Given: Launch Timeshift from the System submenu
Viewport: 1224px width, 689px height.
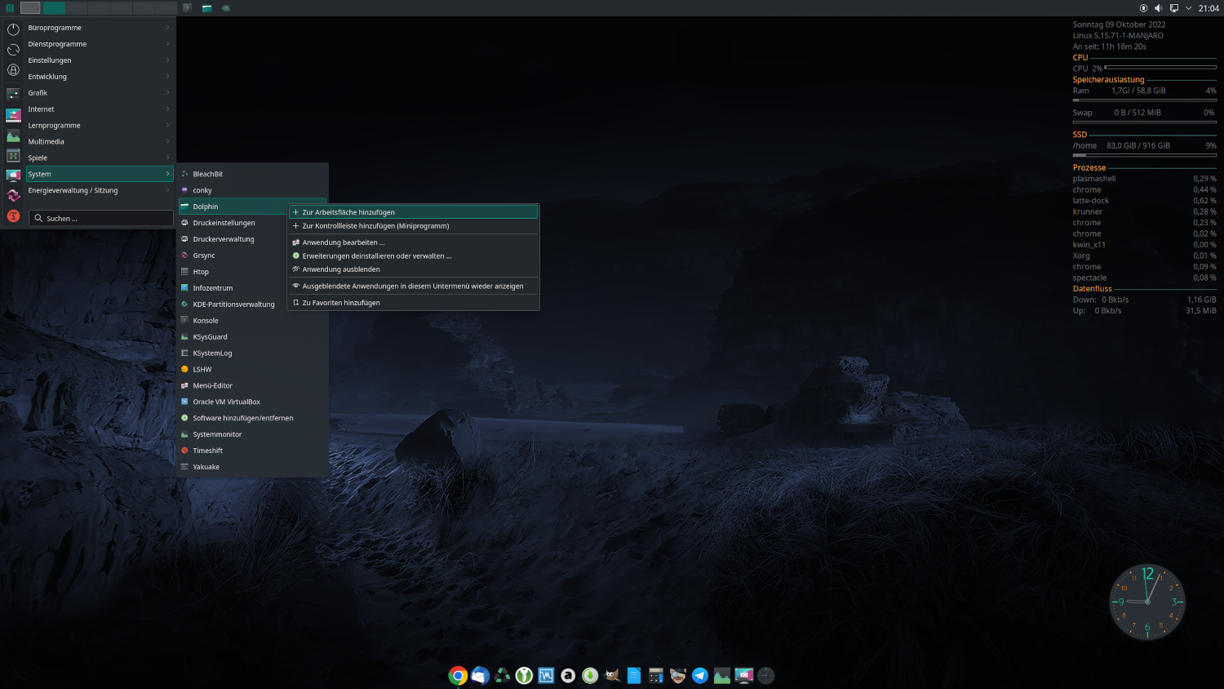Looking at the screenshot, I should point(253,451).
